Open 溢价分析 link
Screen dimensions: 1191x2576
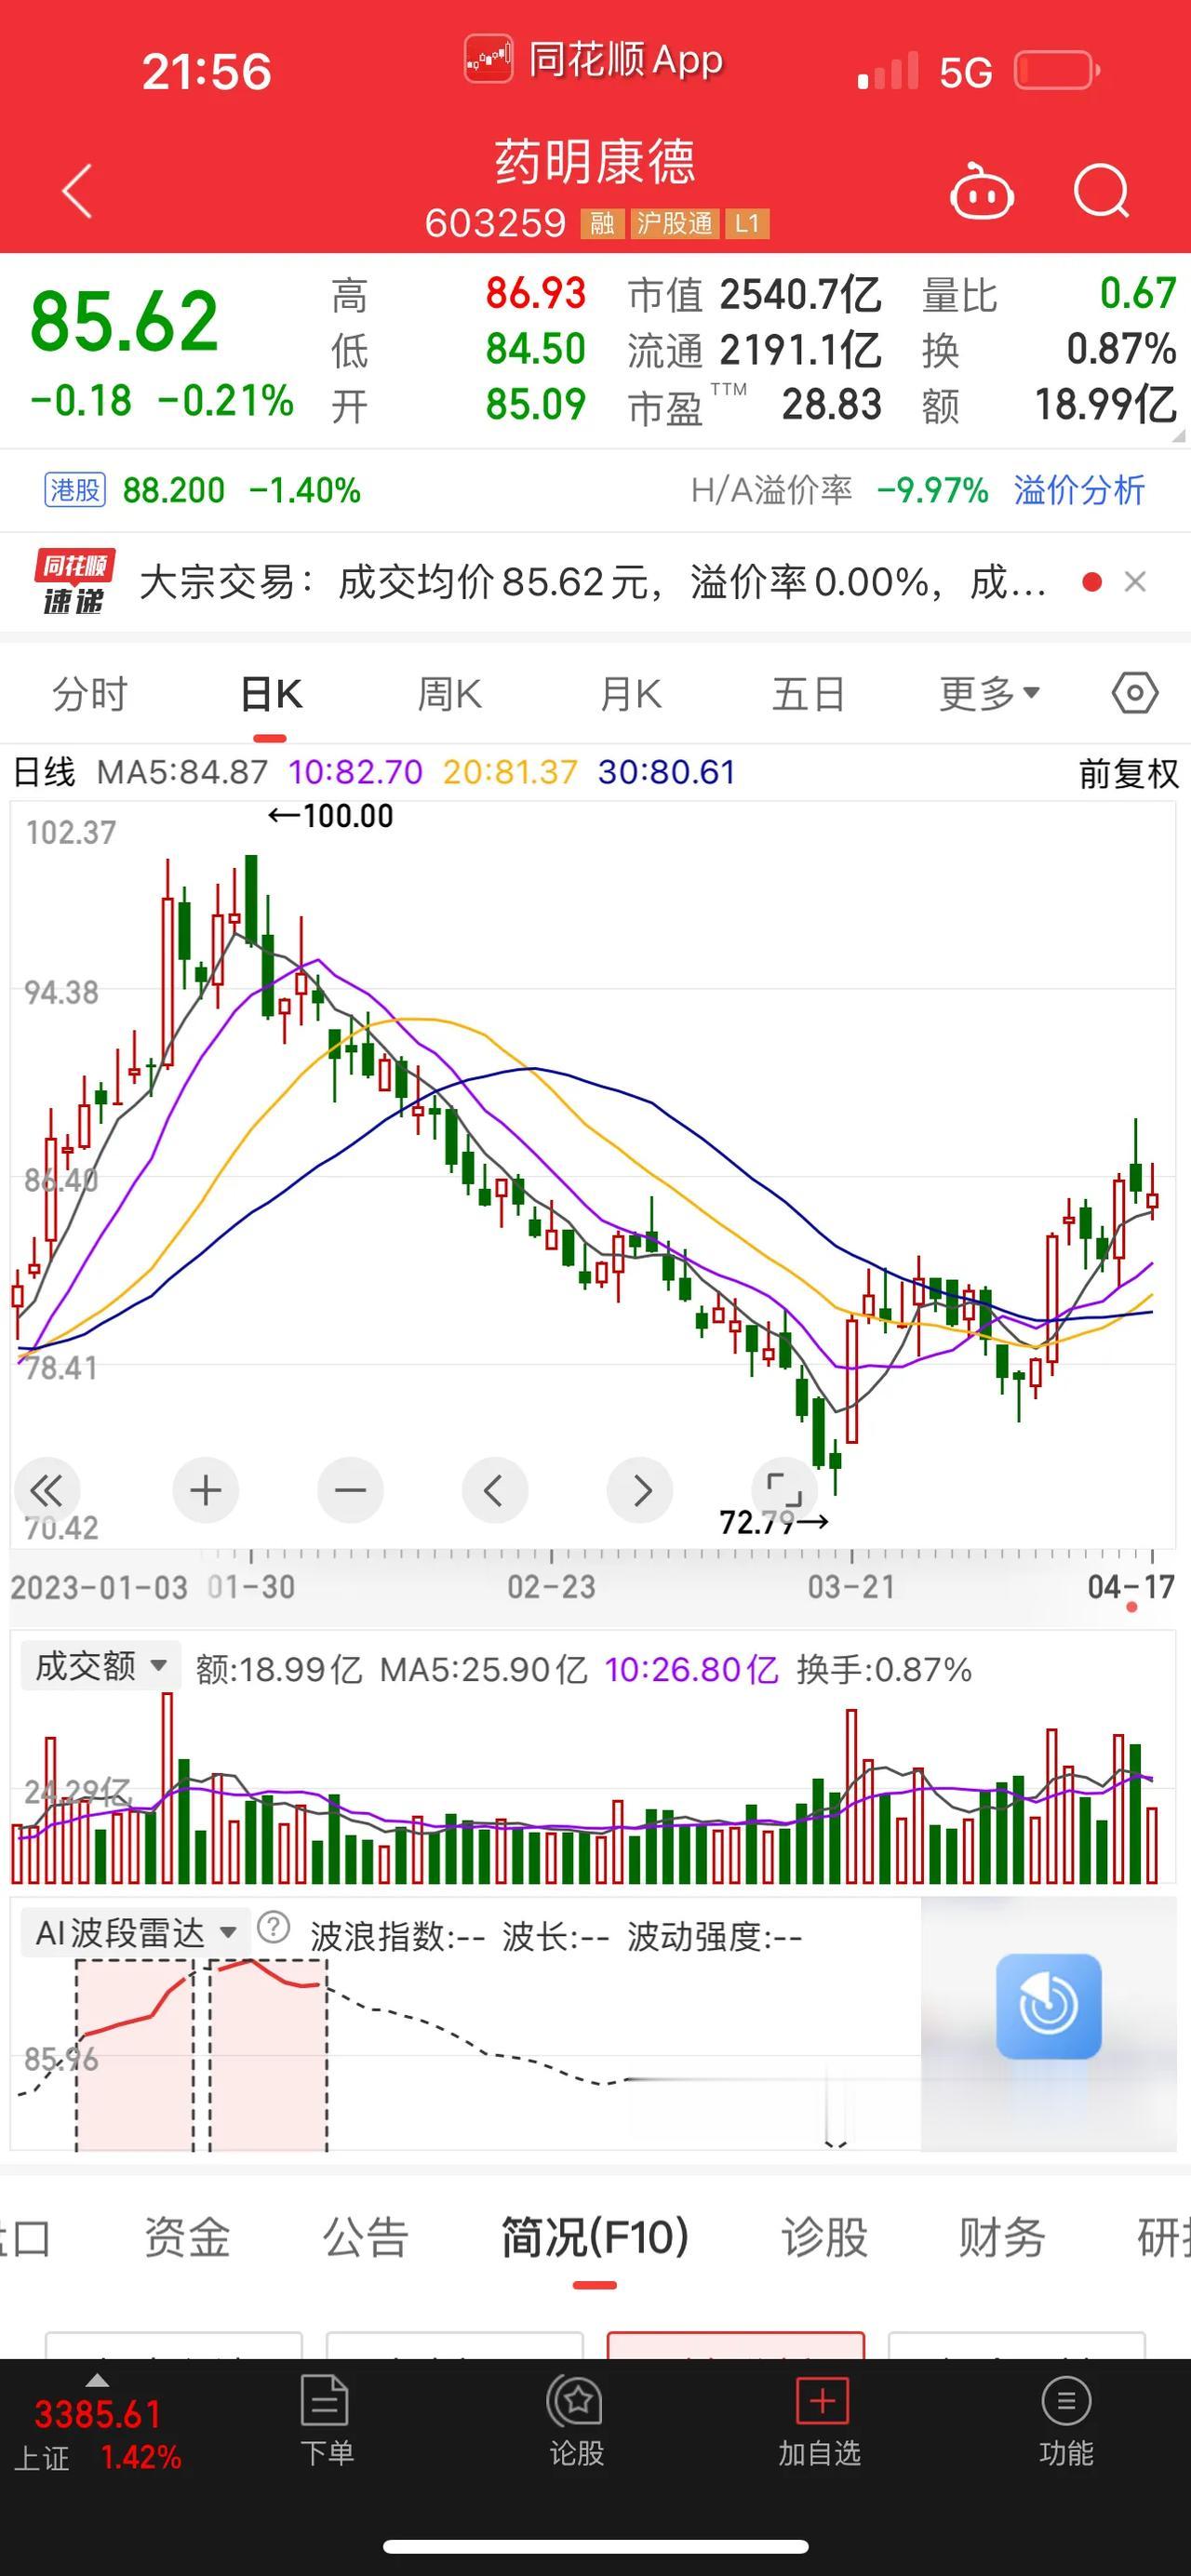tap(1079, 490)
